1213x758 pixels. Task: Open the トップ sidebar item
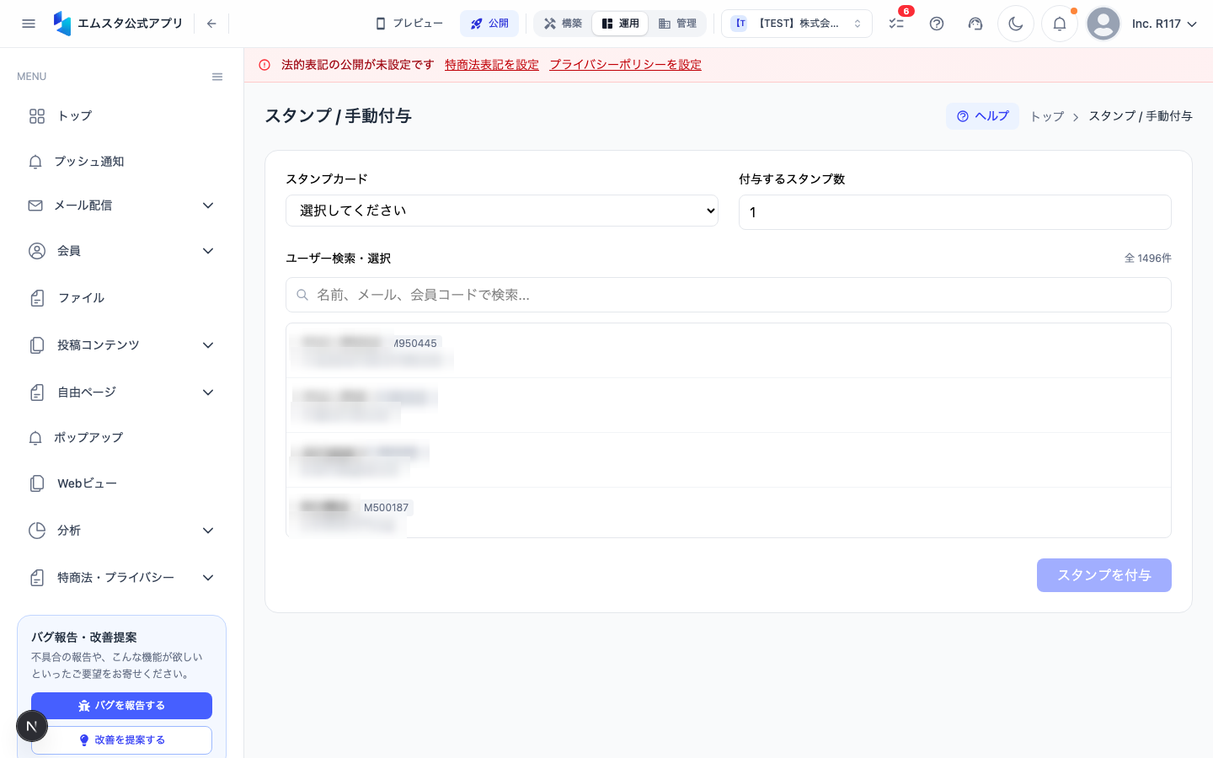(x=121, y=116)
